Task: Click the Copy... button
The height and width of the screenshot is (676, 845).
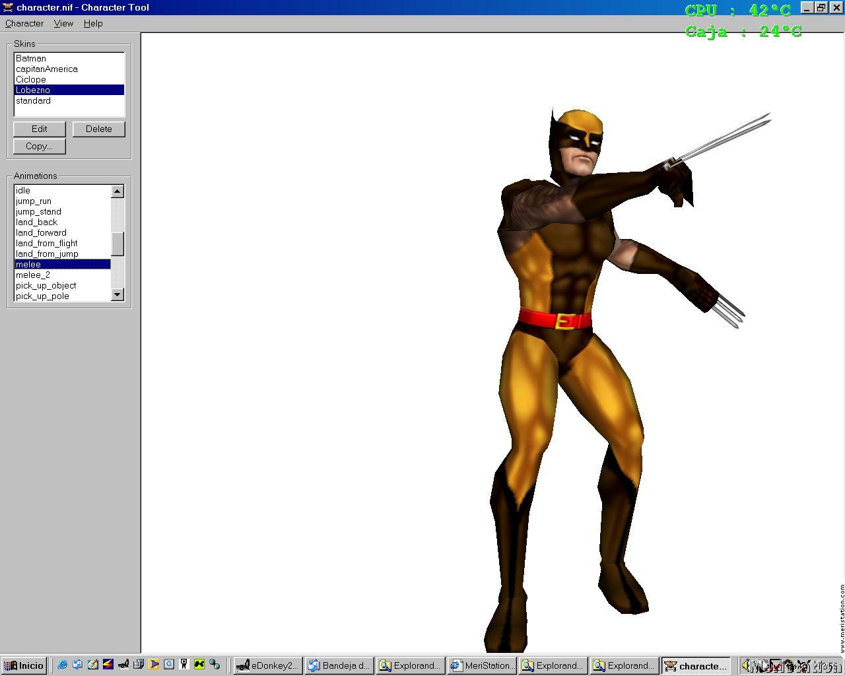Action: point(40,146)
